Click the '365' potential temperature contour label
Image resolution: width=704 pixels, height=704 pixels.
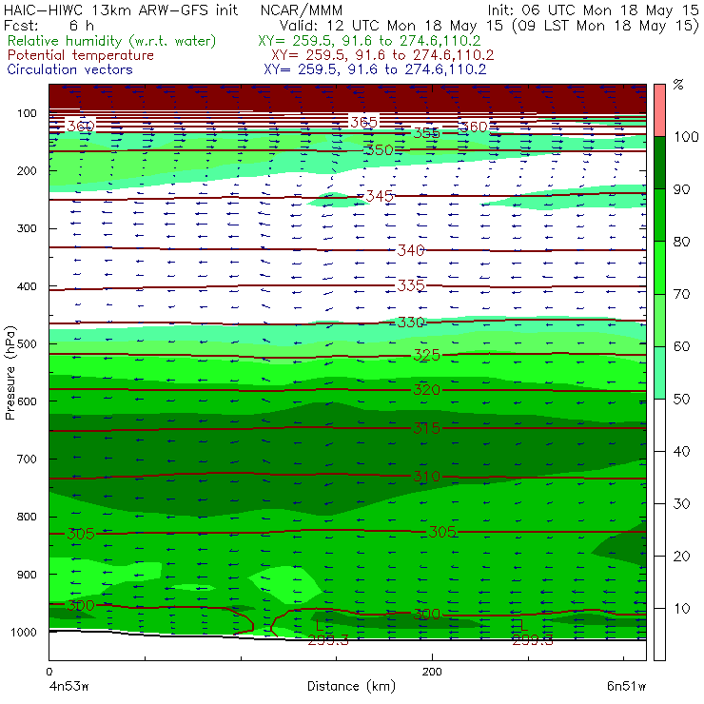tap(363, 122)
